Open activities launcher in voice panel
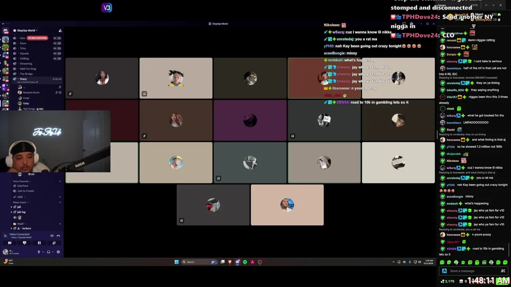 pyautogui.click(x=39, y=243)
